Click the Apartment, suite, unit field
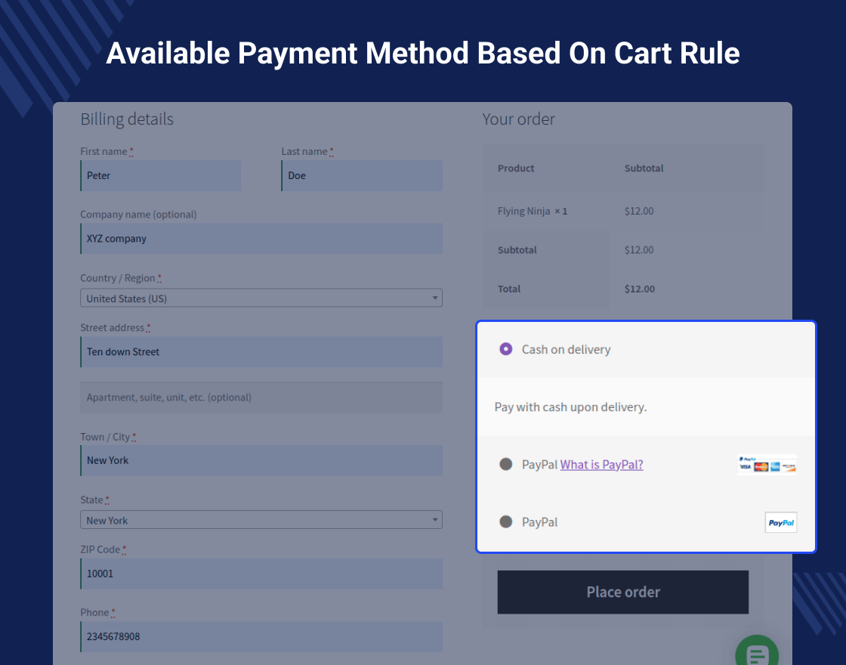 261,397
